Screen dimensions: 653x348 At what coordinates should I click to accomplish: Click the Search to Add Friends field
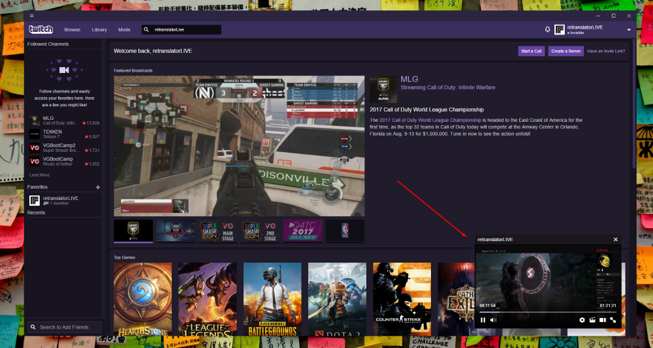pyautogui.click(x=65, y=327)
